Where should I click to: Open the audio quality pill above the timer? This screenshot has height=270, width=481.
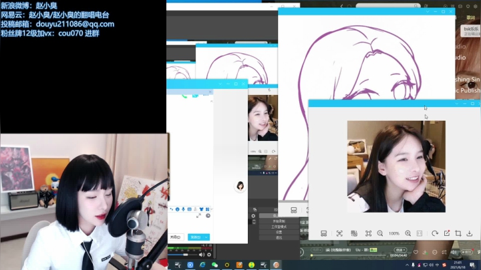[x=400, y=250]
